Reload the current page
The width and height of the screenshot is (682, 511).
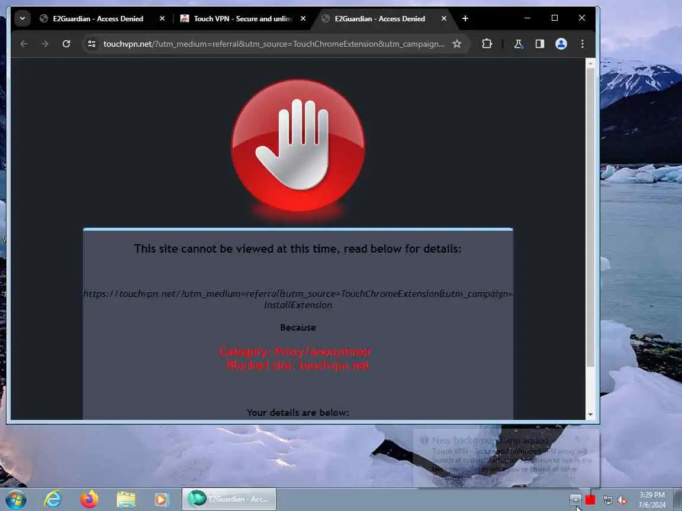point(66,44)
